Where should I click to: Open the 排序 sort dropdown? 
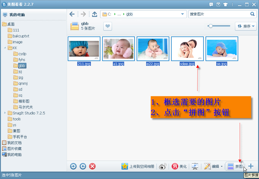pos(246,26)
